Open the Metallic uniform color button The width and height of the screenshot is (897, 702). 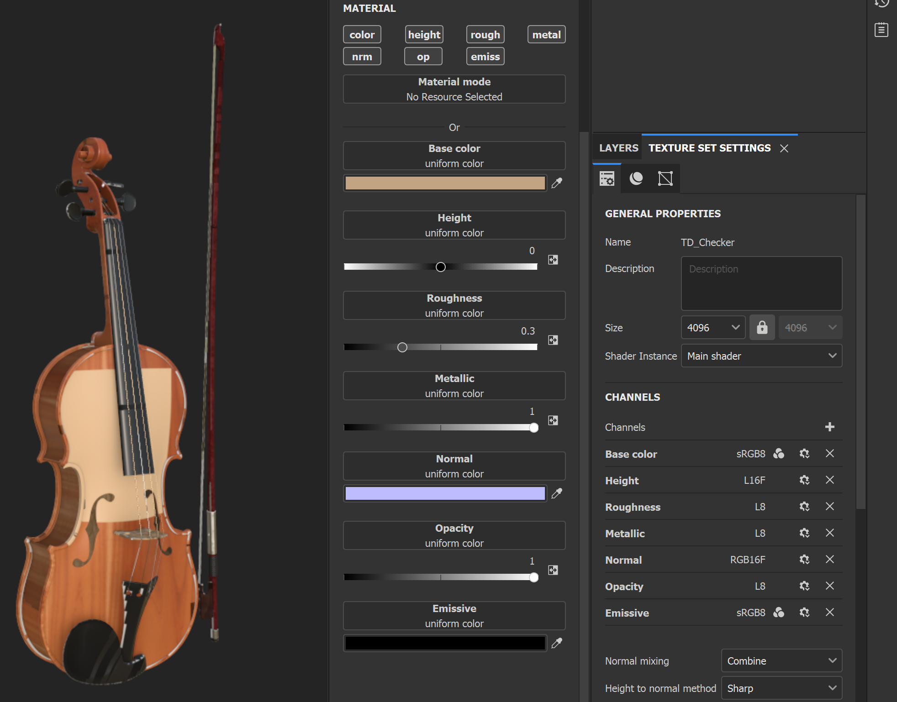click(x=454, y=386)
